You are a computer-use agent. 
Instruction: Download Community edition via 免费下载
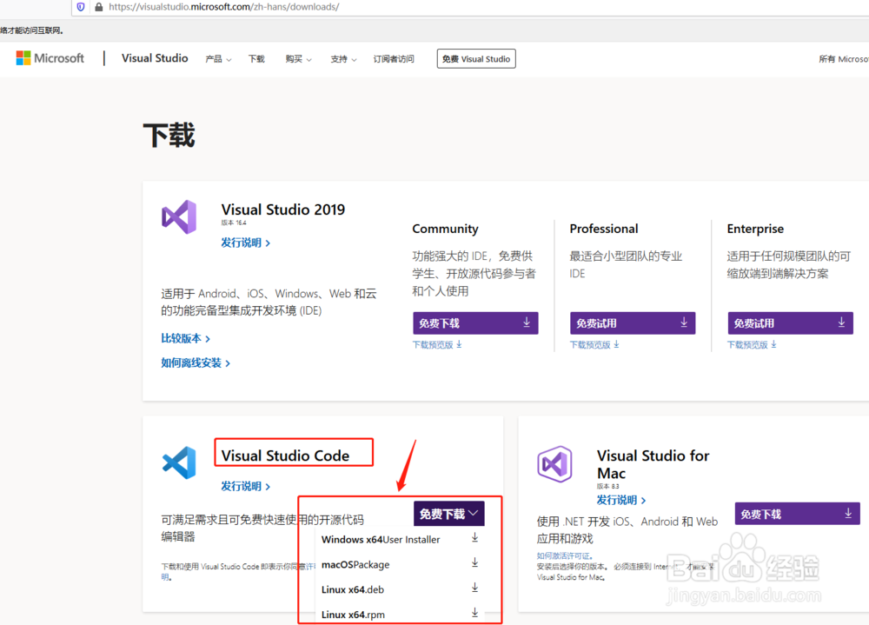tap(475, 322)
